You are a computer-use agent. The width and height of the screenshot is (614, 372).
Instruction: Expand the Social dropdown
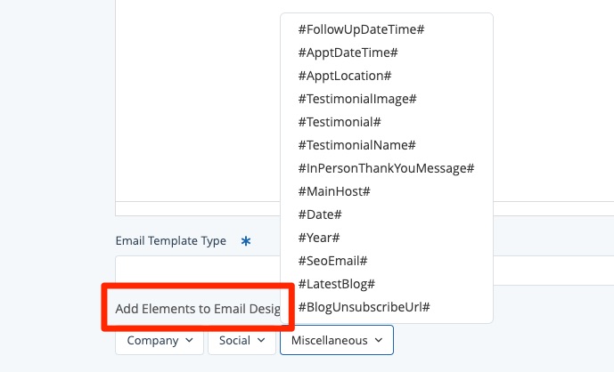point(241,340)
